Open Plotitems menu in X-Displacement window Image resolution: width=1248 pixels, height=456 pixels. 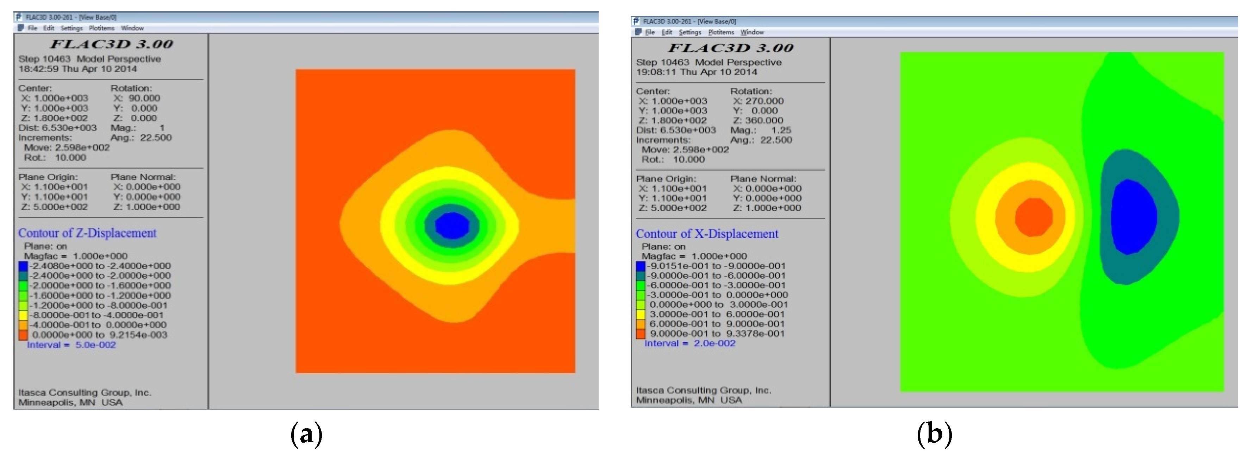pos(721,32)
